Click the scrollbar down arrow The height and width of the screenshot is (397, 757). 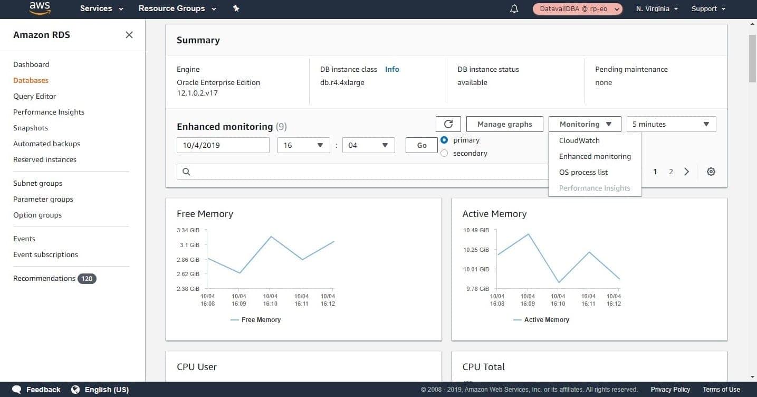point(753,377)
